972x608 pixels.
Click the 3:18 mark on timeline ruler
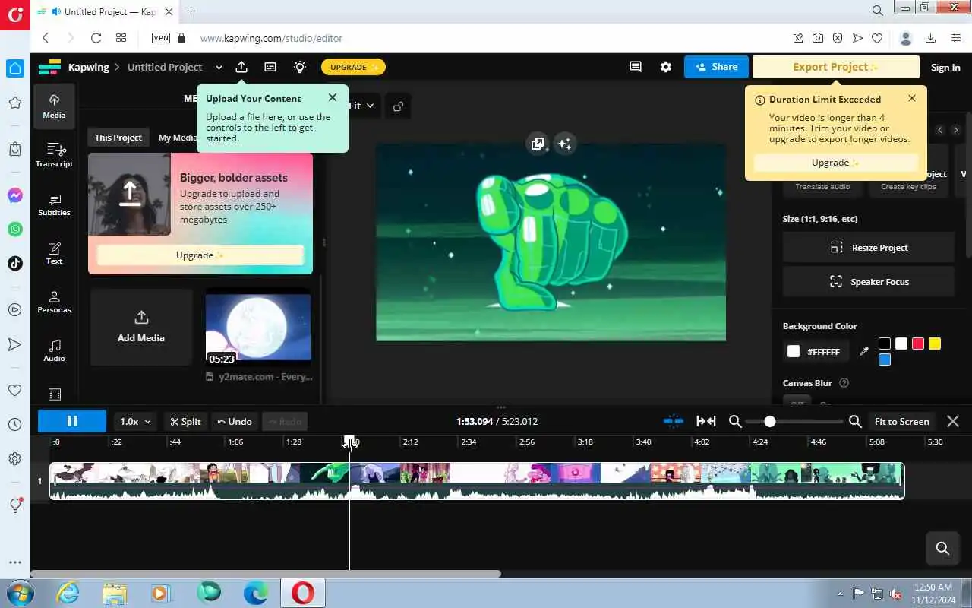(585, 442)
